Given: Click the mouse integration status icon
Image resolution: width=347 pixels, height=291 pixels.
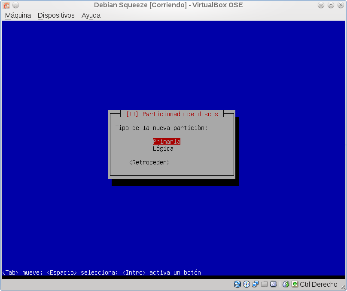Looking at the screenshot, I should point(286,284).
